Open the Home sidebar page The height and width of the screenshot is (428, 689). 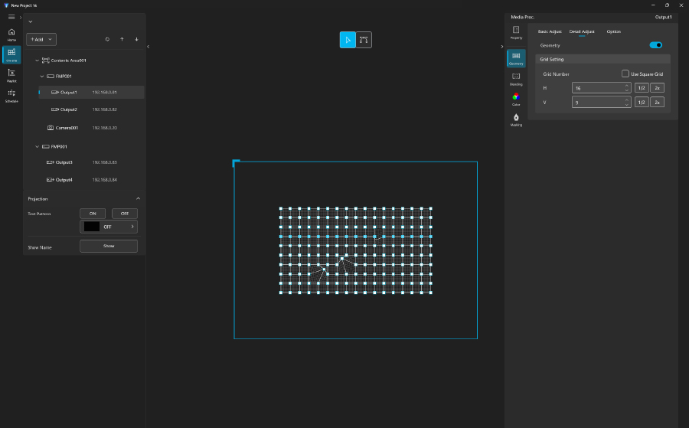(x=11, y=34)
